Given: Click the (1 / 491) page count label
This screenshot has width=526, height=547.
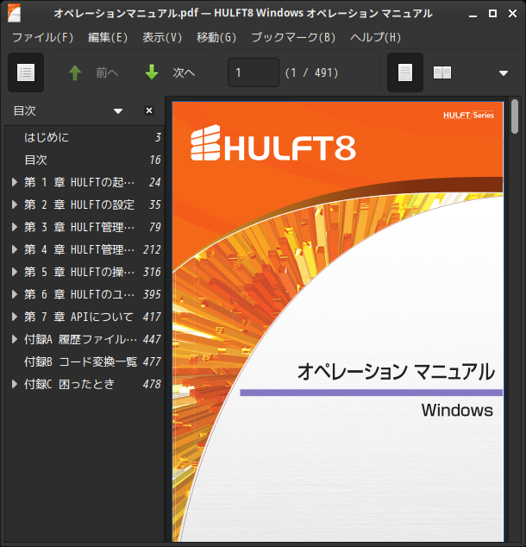Looking at the screenshot, I should pos(311,73).
